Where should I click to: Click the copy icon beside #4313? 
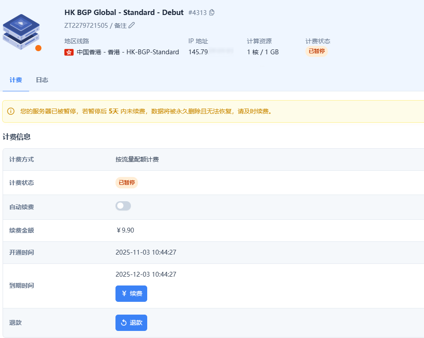click(x=212, y=12)
